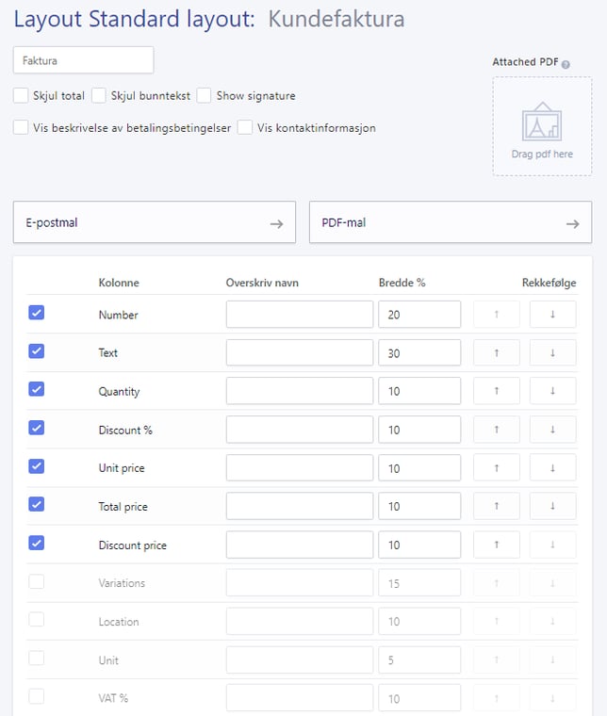Click the Bredde % field for Quantity
The image size is (607, 716).
coord(418,391)
